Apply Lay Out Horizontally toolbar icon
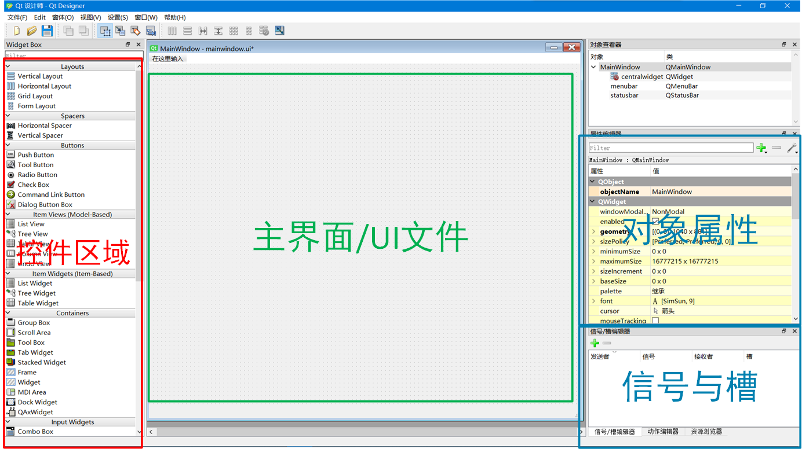The height and width of the screenshot is (449, 802). click(172, 31)
